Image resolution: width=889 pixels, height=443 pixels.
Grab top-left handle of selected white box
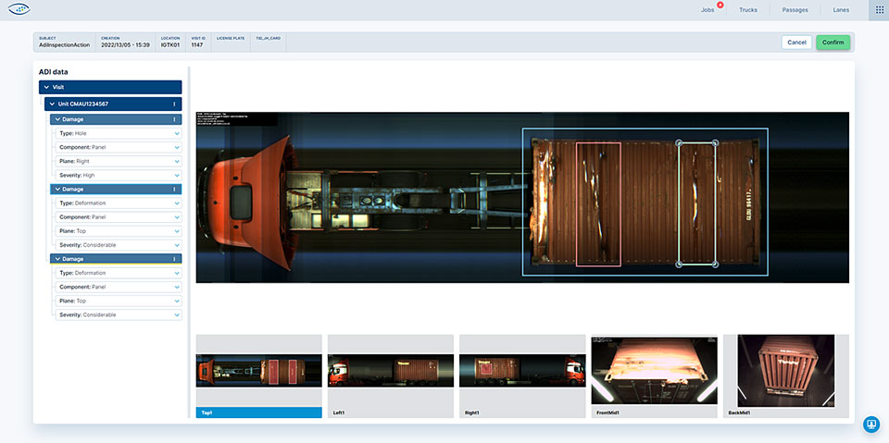pos(679,142)
